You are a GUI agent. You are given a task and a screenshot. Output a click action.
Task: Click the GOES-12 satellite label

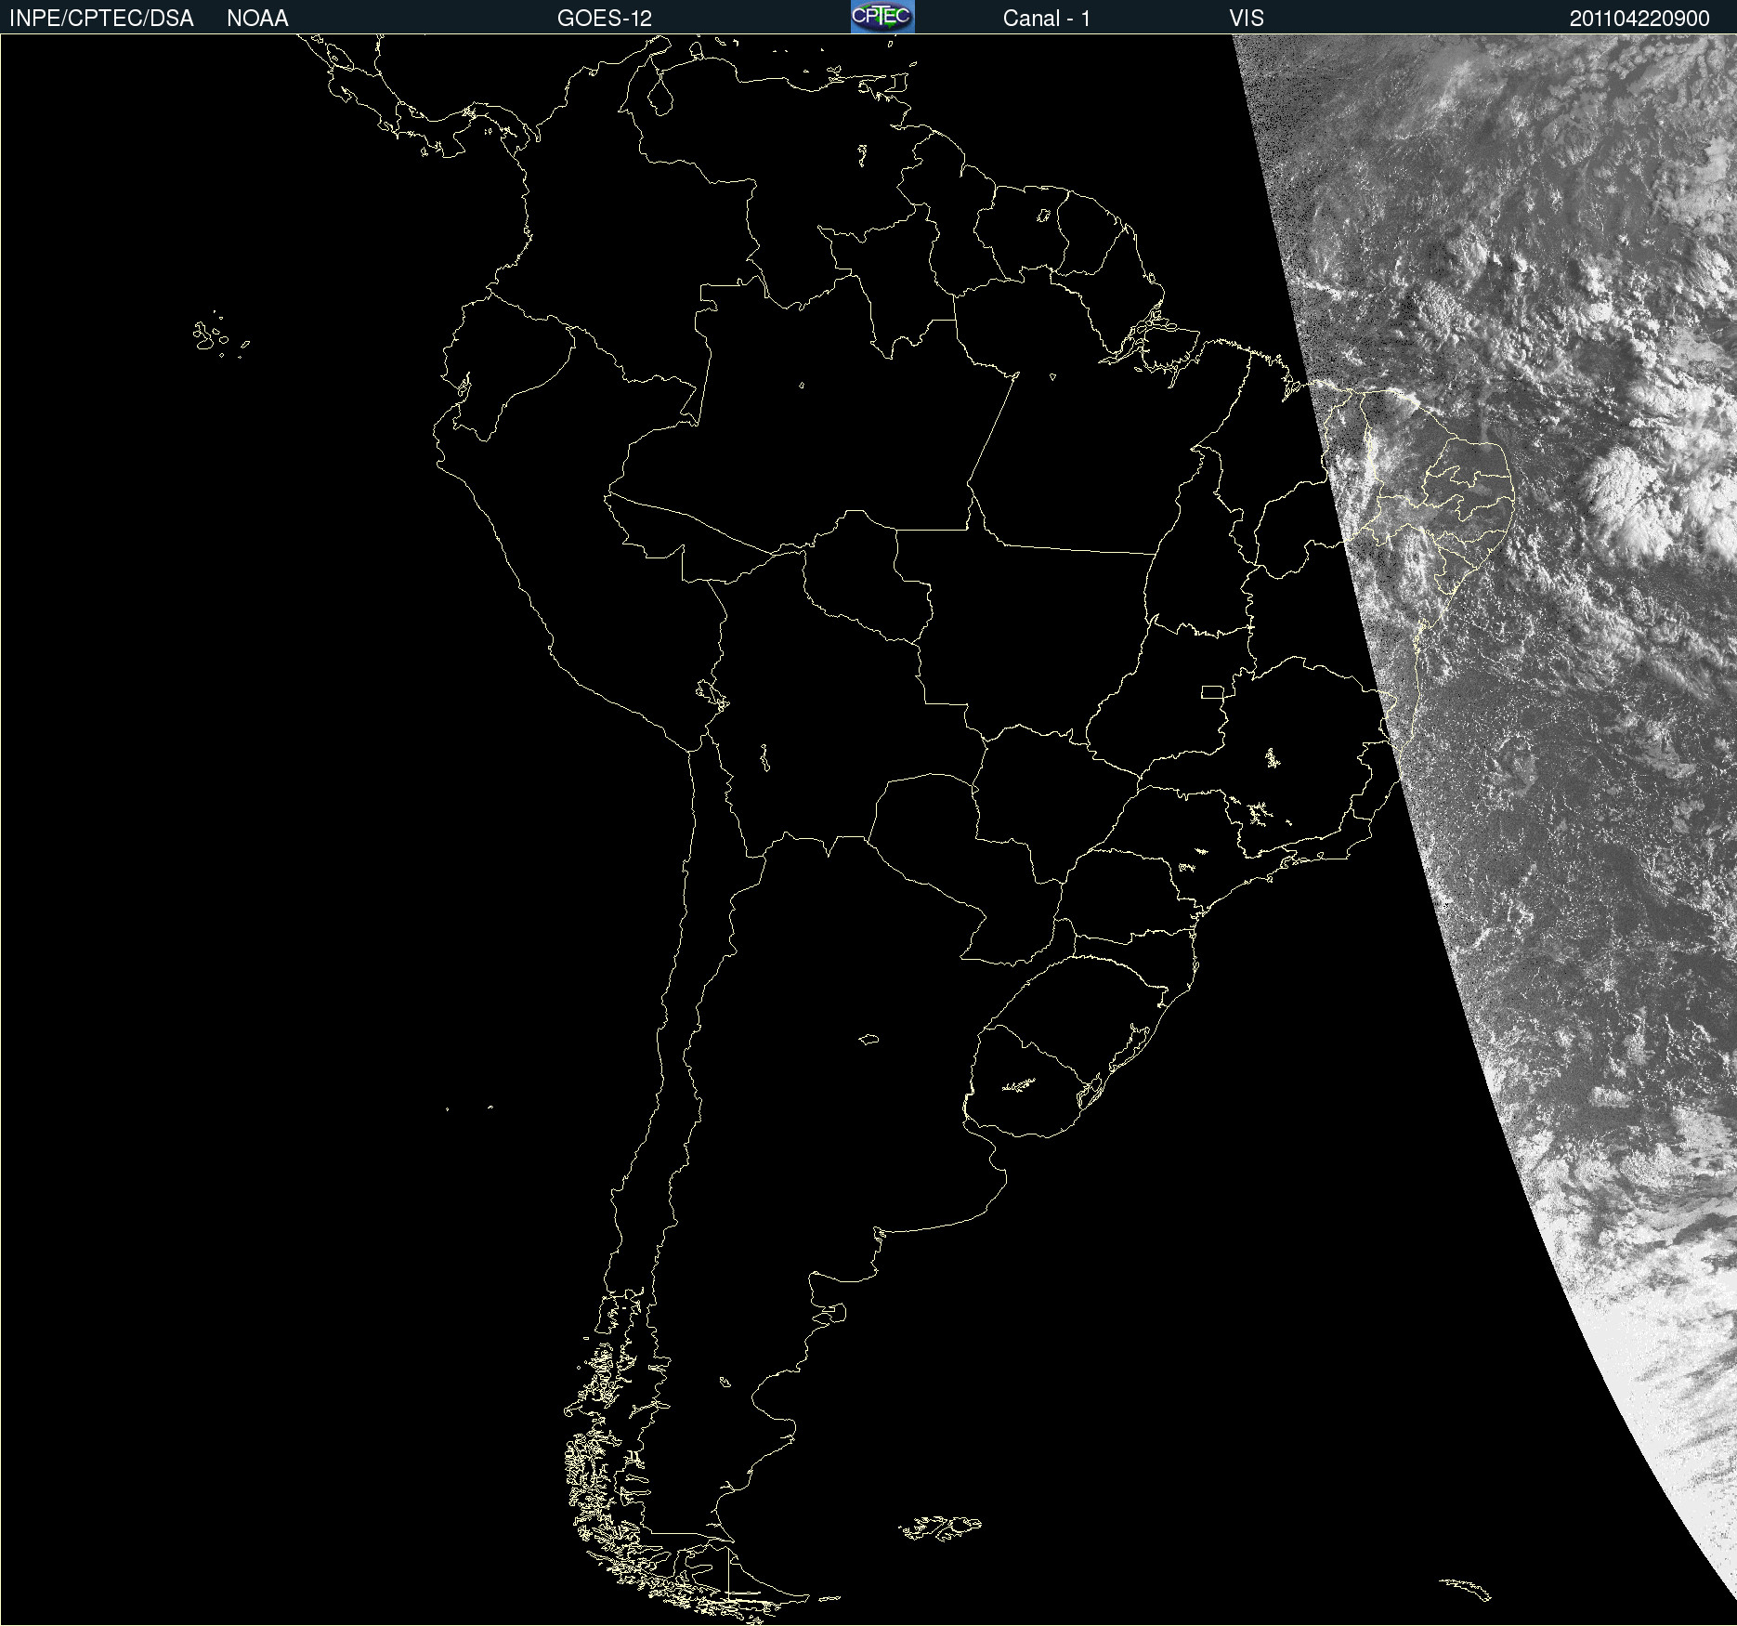(605, 19)
